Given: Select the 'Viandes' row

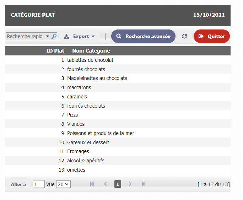Looking at the screenshot, I should [118, 124].
